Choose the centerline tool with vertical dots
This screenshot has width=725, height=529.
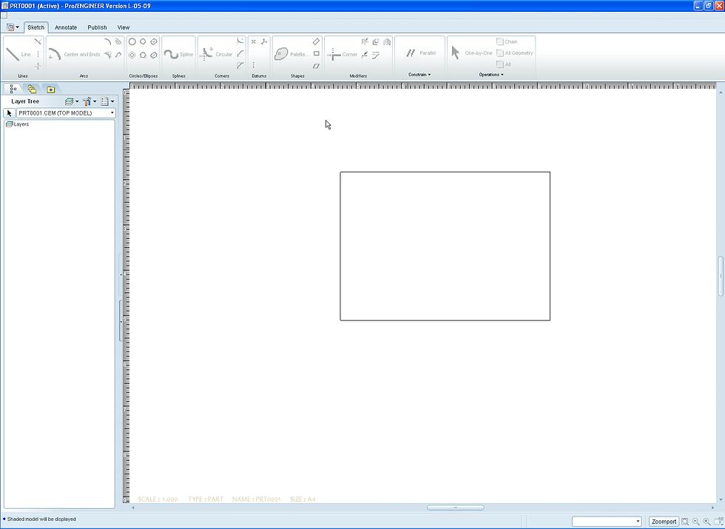[38, 54]
